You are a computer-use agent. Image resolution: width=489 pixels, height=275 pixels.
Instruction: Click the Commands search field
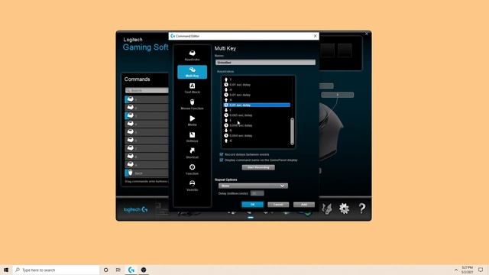click(x=147, y=90)
